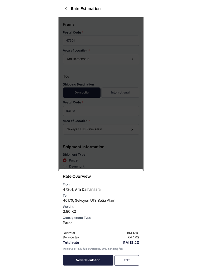Click the back arrow on Rate Estimation screen
Viewport: 202px width, 270px height.
click(x=66, y=9)
